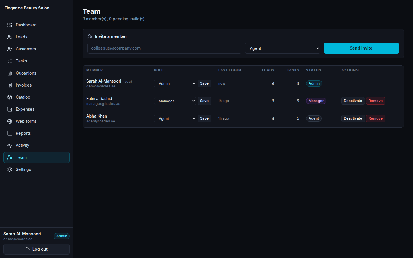Click the Customers user-check icon
413x258 pixels.
pyautogui.click(x=10, y=49)
